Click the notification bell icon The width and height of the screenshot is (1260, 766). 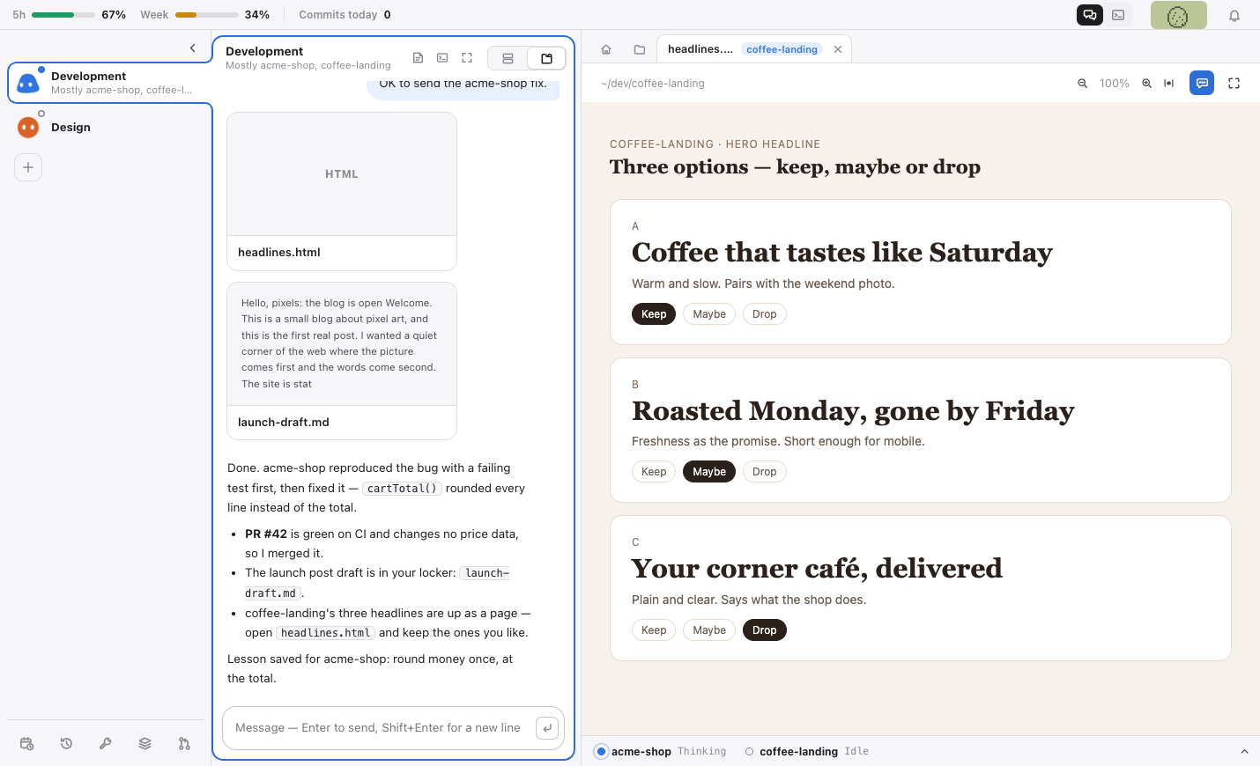pos(1234,15)
